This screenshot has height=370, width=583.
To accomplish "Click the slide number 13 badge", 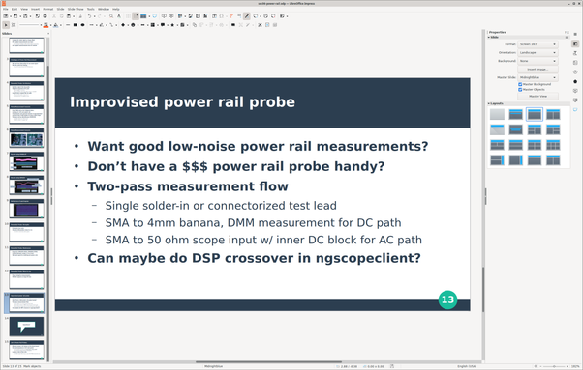I will click(x=447, y=299).
